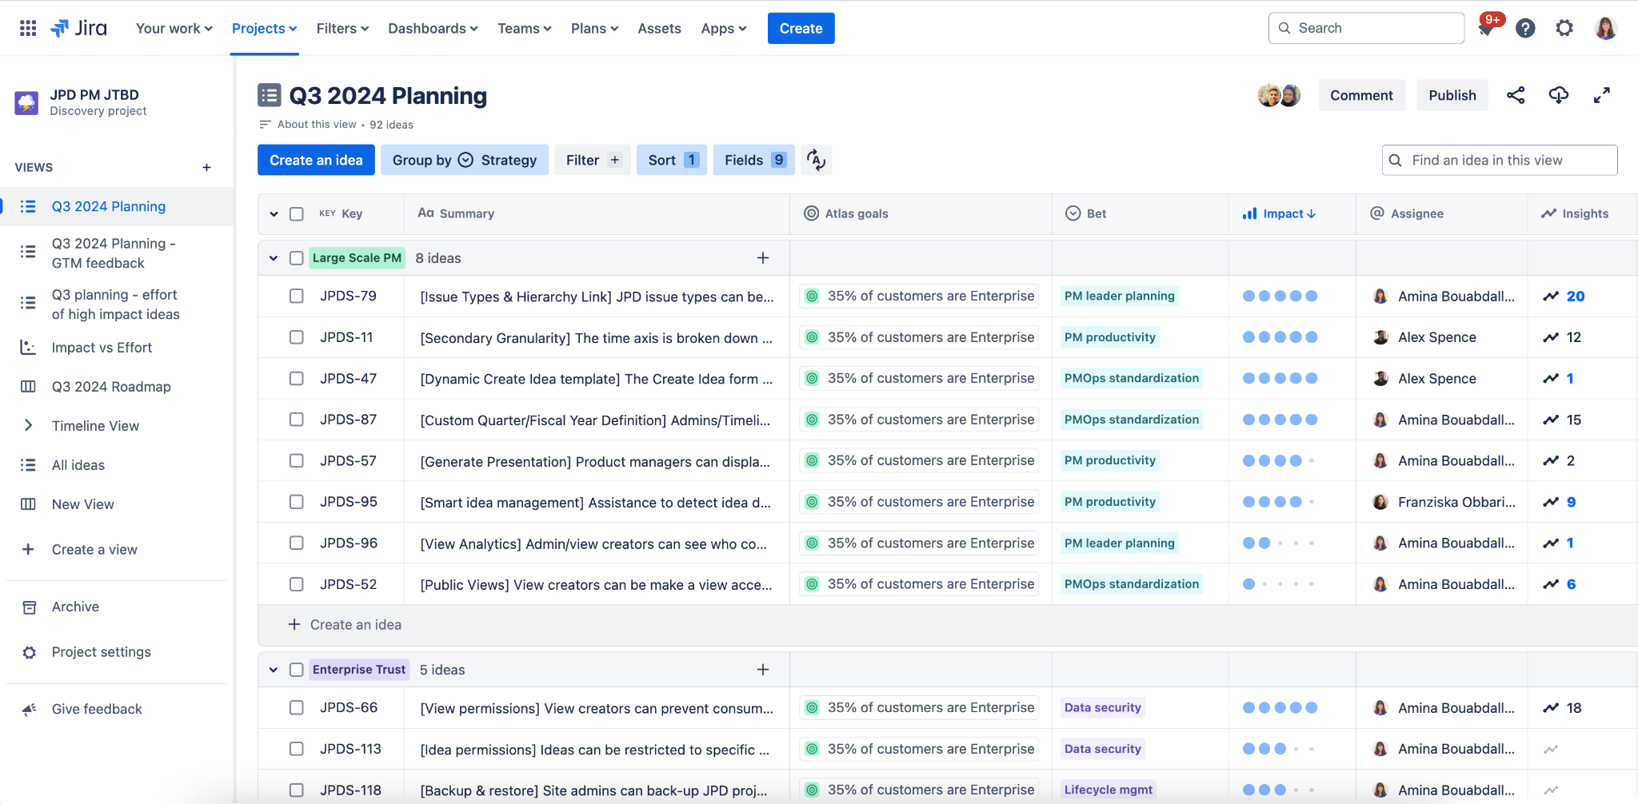The width and height of the screenshot is (1638, 804).
Task: Open the Group by Strategy dropdown
Action: click(x=464, y=160)
